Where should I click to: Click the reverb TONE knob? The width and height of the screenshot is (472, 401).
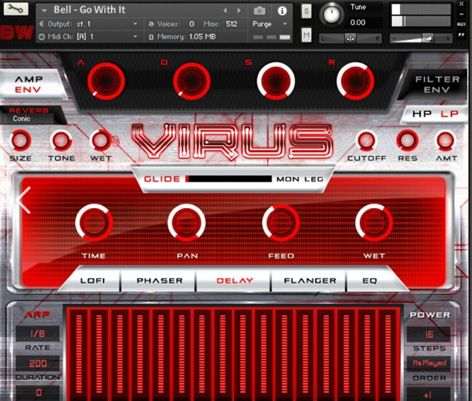click(x=61, y=140)
